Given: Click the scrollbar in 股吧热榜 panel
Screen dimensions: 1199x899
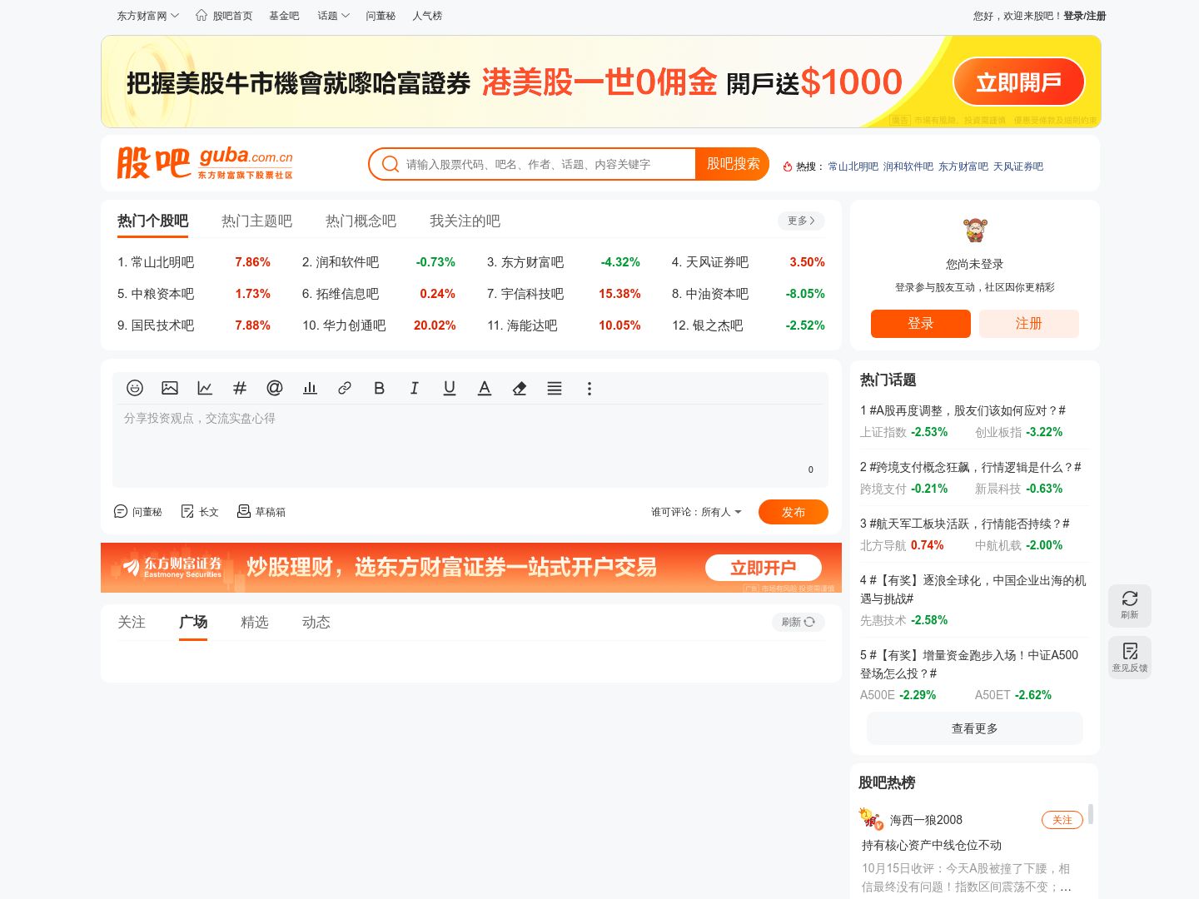Looking at the screenshot, I should (1091, 814).
